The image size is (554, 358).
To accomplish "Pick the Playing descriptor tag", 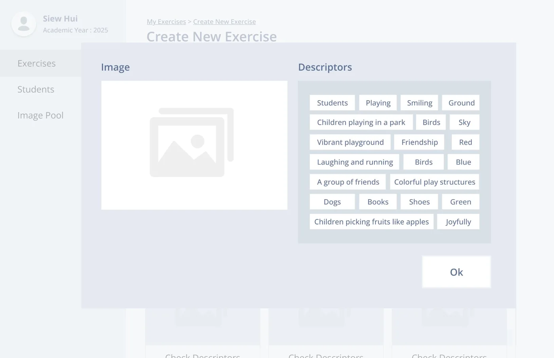I will (x=378, y=103).
